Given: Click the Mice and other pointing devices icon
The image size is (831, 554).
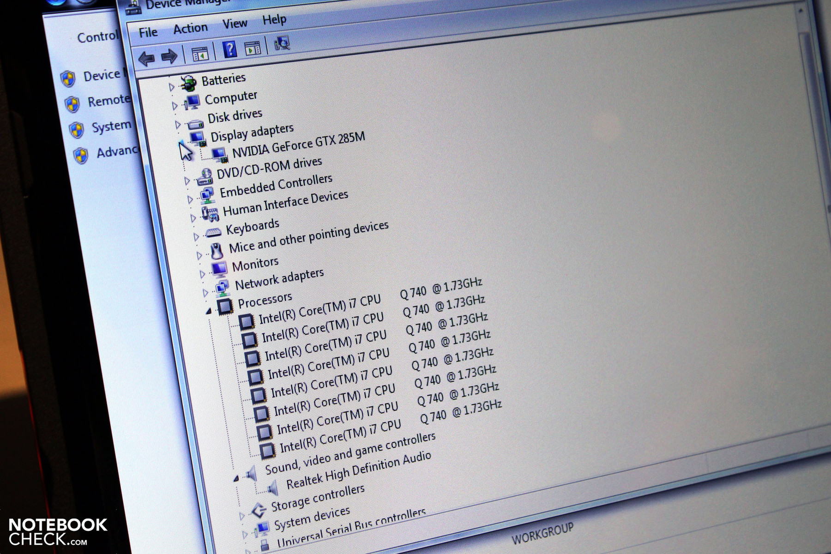Looking at the screenshot, I should [217, 251].
